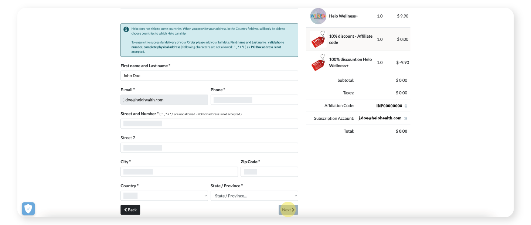The width and height of the screenshot is (531, 225).
Task: Click the affiliation code INP00000000
Action: (x=389, y=106)
